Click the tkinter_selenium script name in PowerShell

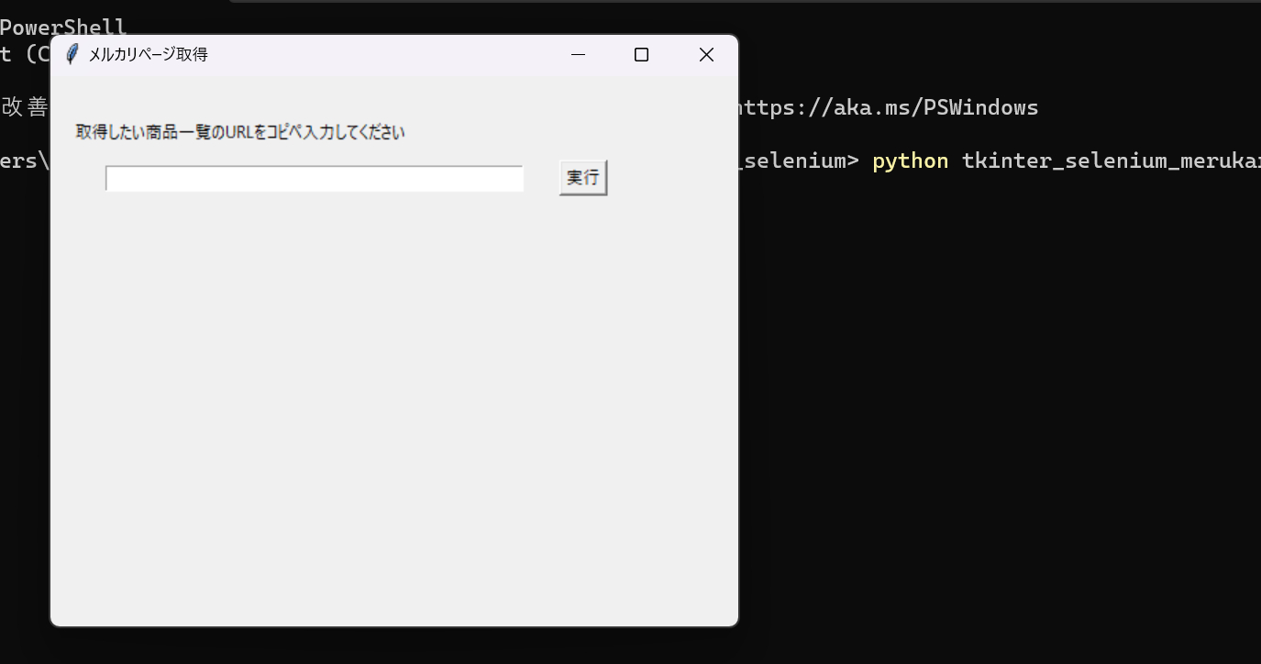click(1111, 161)
